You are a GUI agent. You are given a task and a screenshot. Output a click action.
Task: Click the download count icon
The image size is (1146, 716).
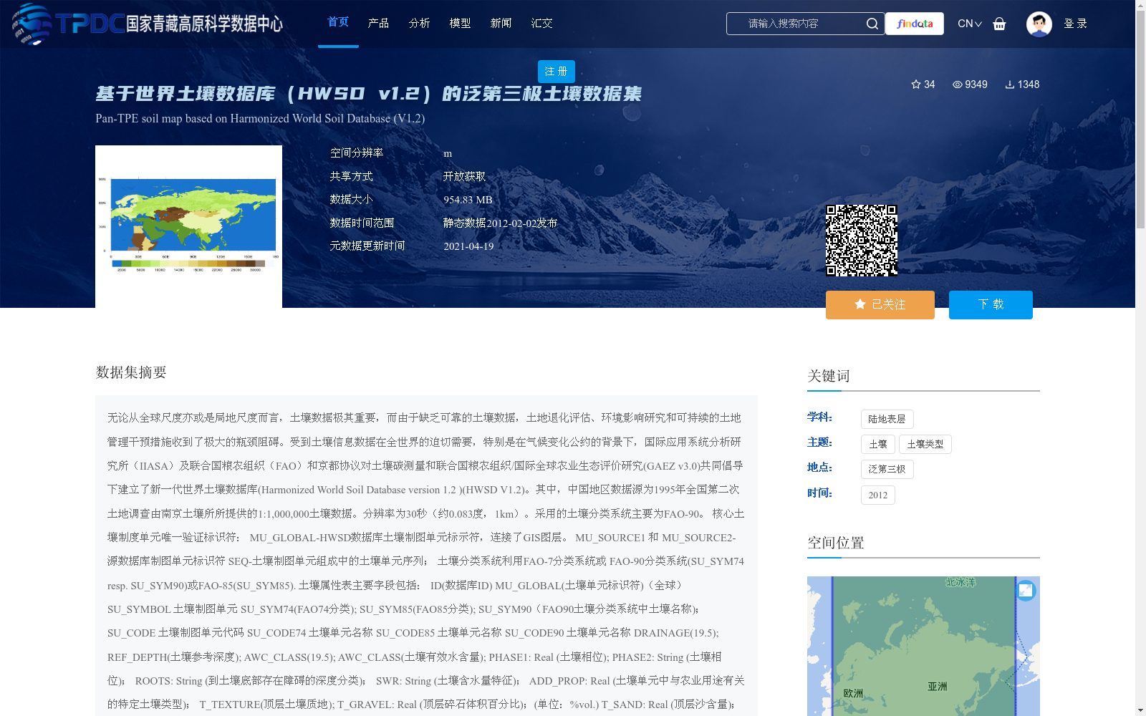[x=1010, y=84]
